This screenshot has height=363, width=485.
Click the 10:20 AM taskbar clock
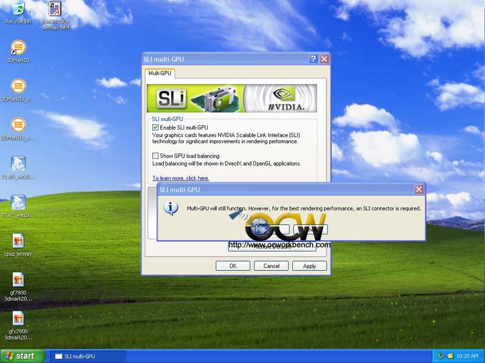(x=467, y=356)
